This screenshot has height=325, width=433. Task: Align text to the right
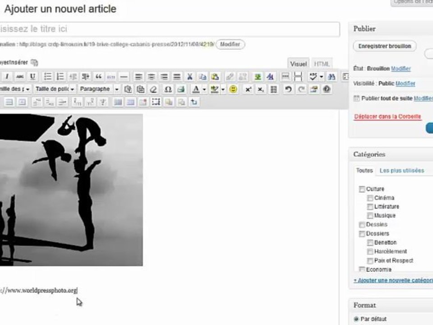pyautogui.click(x=164, y=77)
